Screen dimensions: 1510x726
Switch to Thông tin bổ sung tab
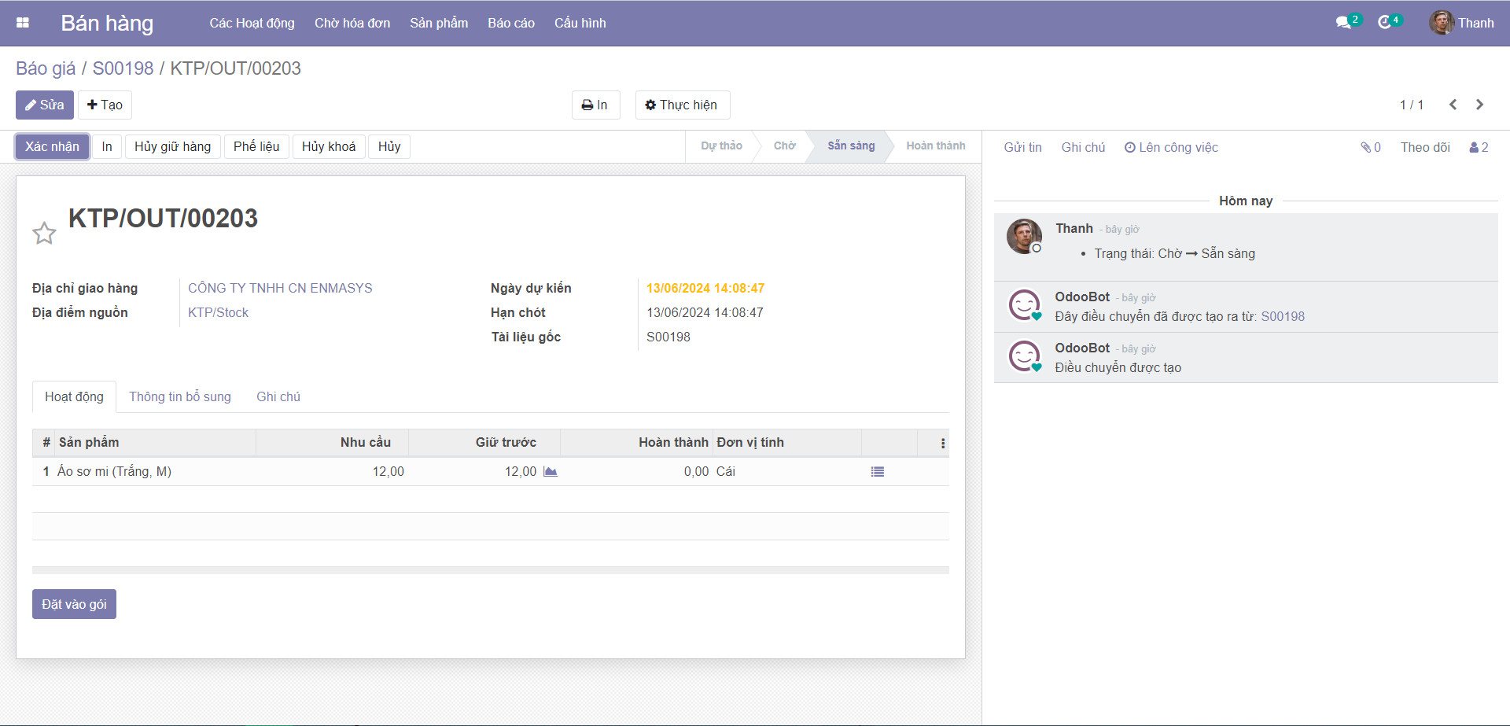[180, 396]
